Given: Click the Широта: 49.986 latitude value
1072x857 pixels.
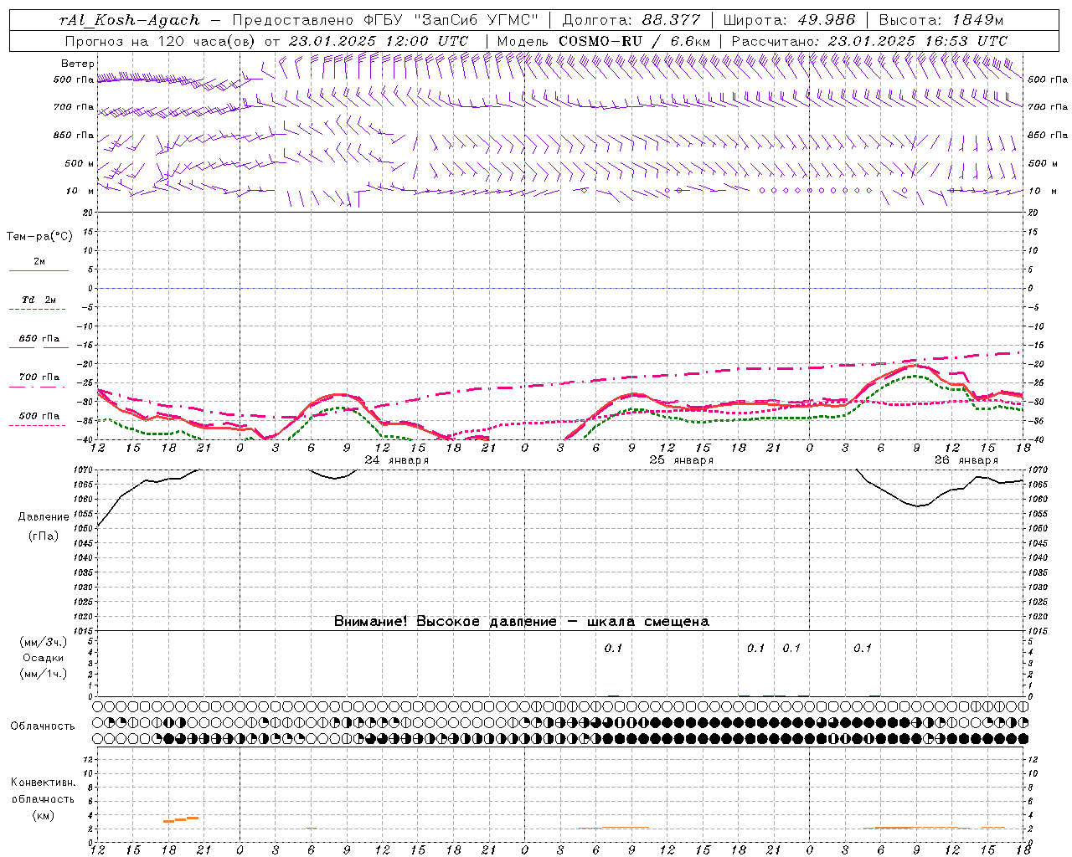Looking at the screenshot, I should [789, 20].
